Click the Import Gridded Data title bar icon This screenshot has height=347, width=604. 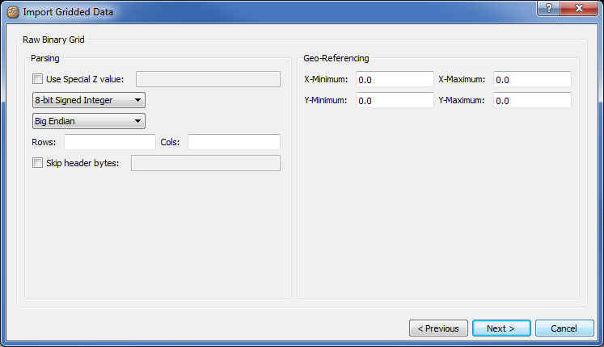click(13, 12)
